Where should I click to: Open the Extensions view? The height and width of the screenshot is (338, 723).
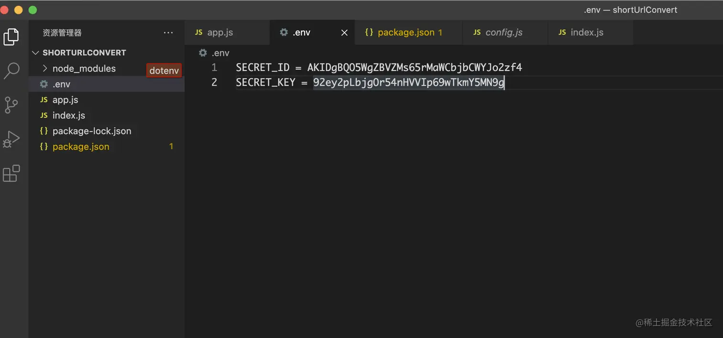pyautogui.click(x=11, y=174)
